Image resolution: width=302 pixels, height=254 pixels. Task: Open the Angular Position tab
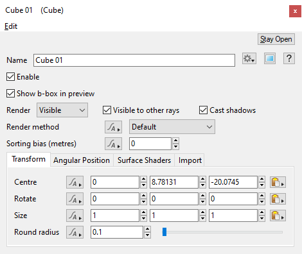point(82,160)
